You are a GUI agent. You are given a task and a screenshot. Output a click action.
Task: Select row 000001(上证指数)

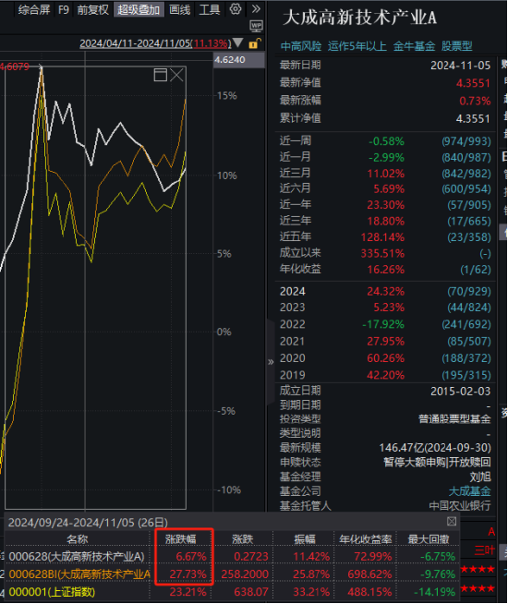click(x=232, y=592)
